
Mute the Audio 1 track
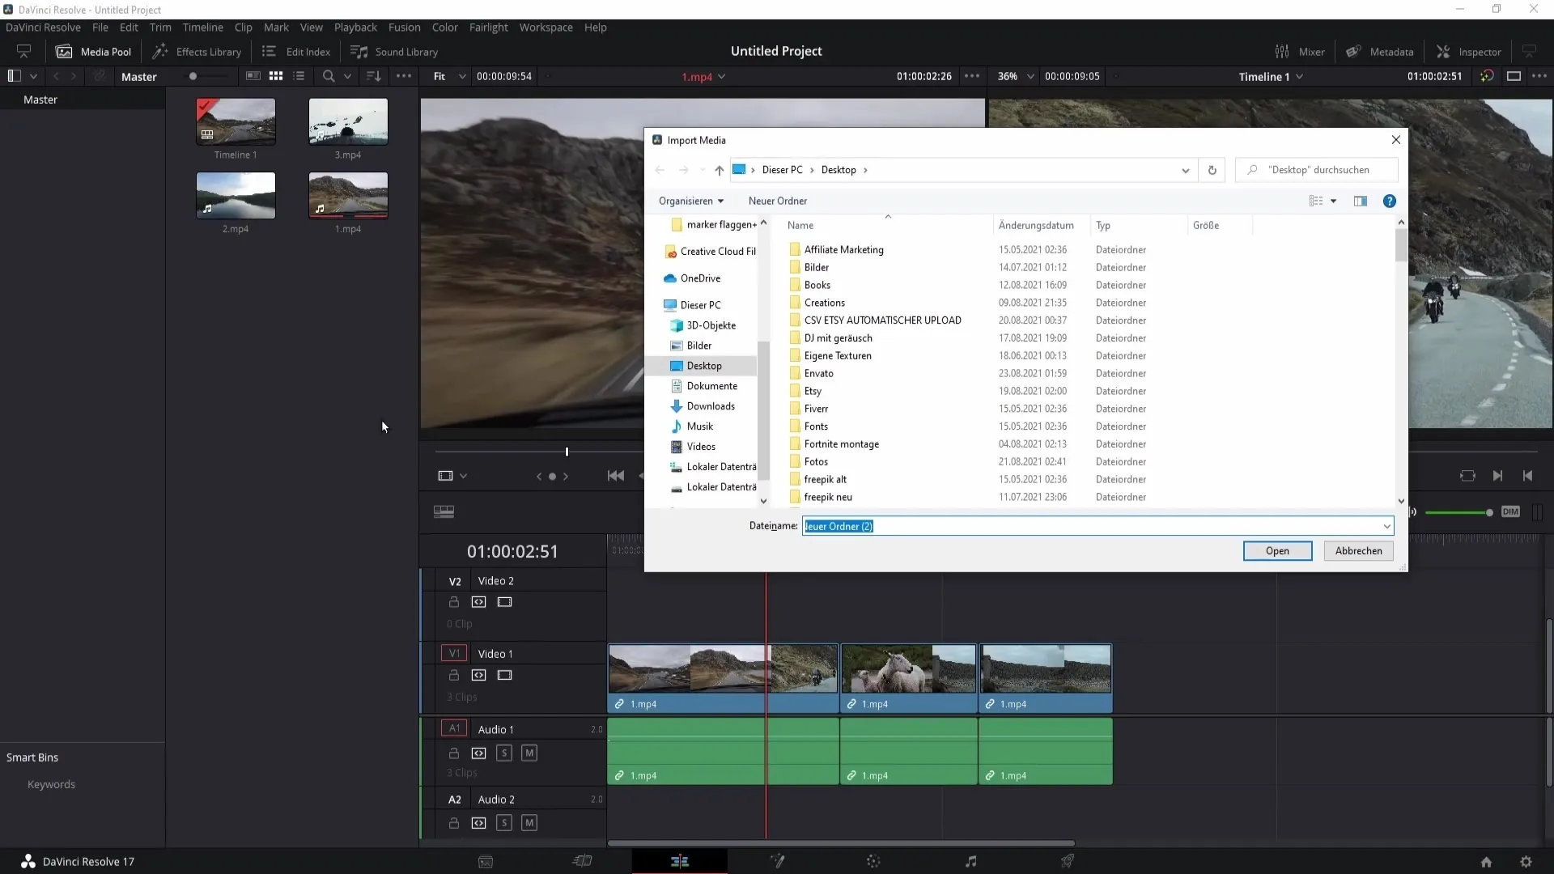(529, 753)
